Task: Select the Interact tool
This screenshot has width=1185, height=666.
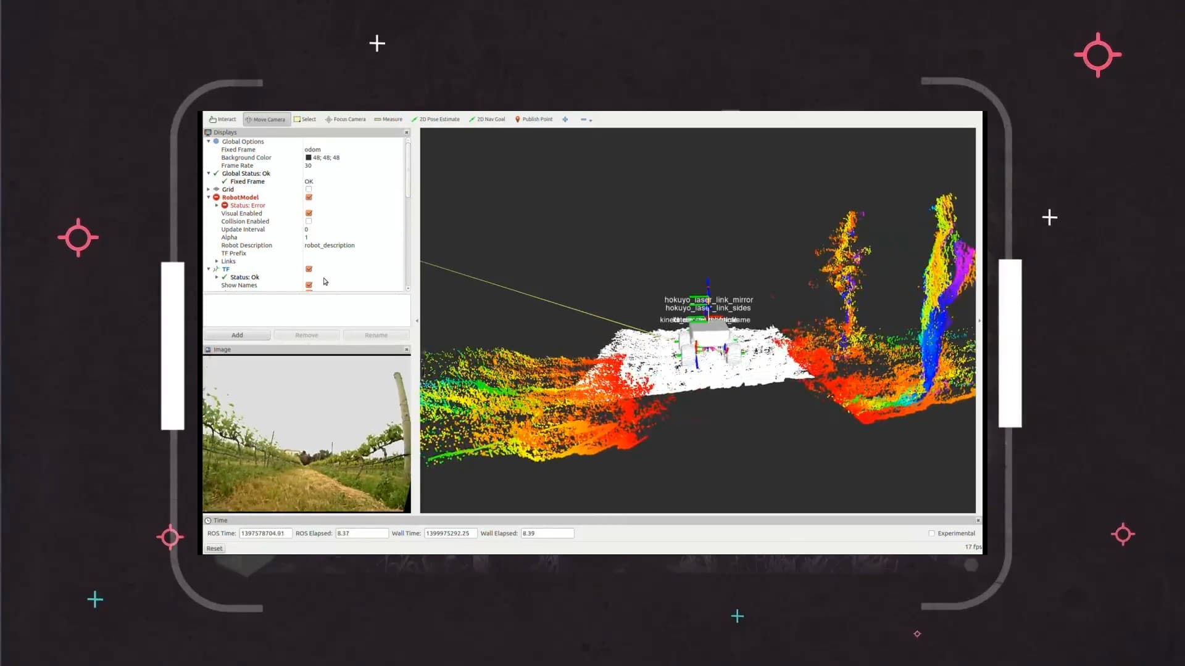Action: tap(223, 120)
